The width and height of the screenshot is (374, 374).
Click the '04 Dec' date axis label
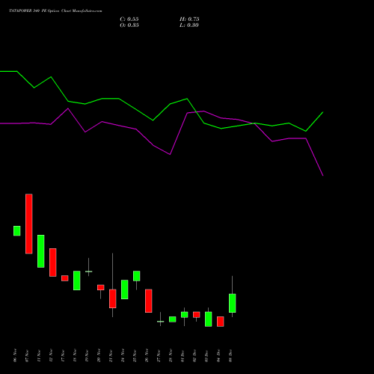(x=218, y=355)
